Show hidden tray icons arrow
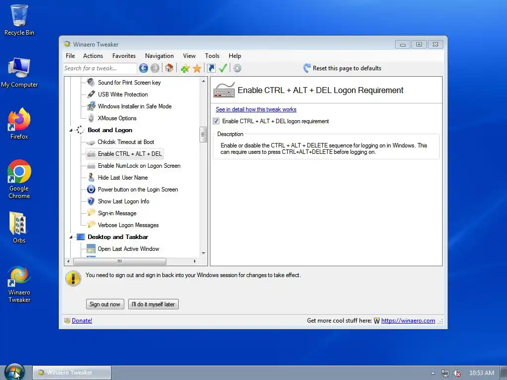 click(433, 373)
